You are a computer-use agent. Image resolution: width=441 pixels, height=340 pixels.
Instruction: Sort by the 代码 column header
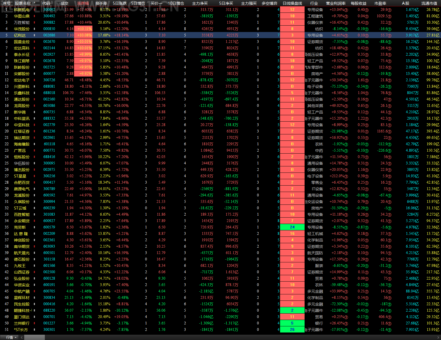coord(46,3)
